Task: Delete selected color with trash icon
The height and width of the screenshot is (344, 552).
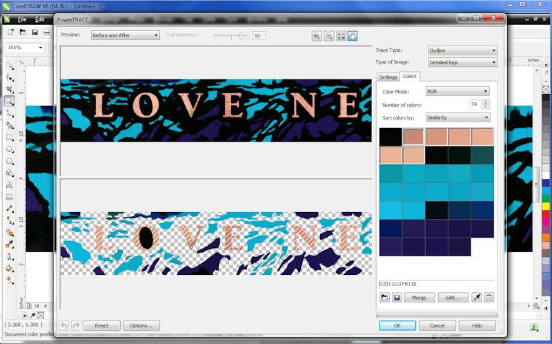Action: tap(489, 298)
